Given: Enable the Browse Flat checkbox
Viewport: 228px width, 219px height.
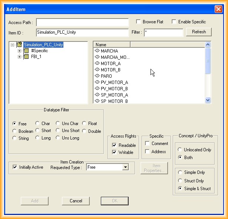Looking at the screenshot, I should coord(138,22).
